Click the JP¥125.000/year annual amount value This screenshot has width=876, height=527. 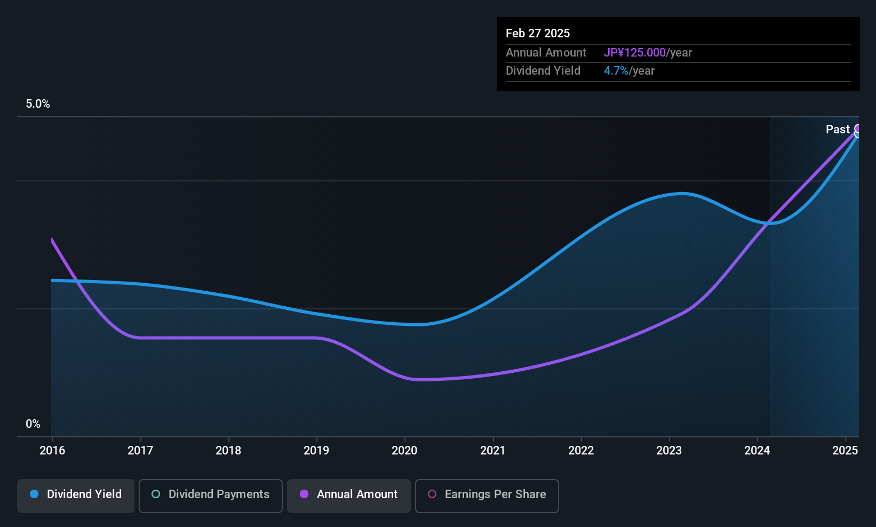[x=648, y=52]
